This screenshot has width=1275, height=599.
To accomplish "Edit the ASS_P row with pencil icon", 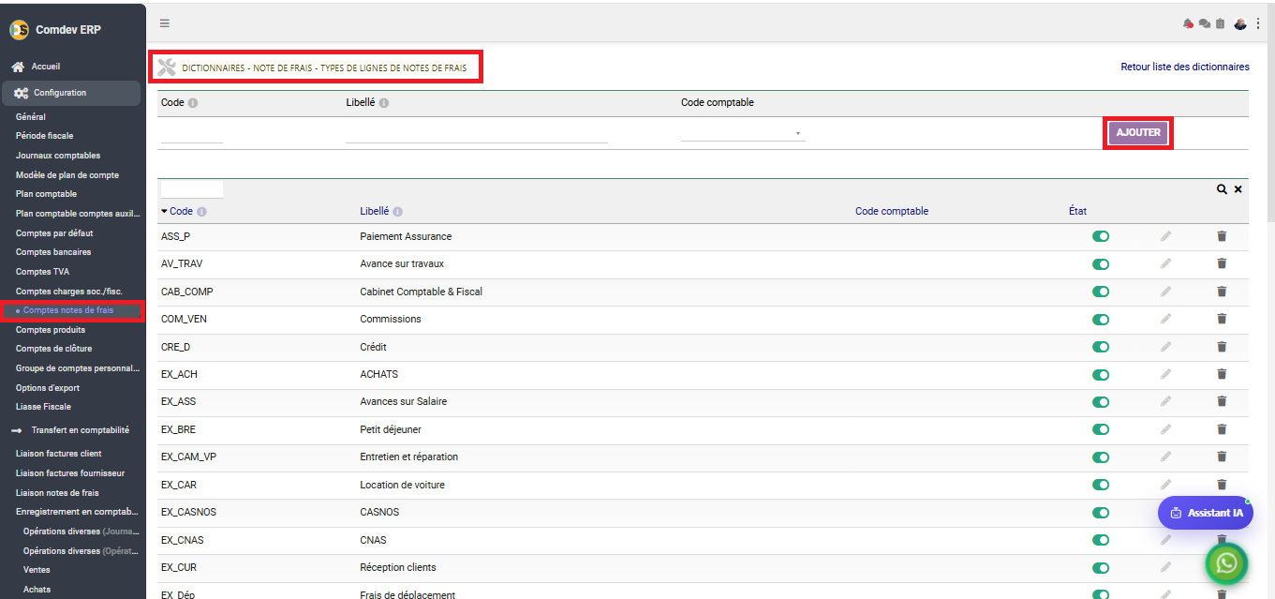I will (1165, 236).
